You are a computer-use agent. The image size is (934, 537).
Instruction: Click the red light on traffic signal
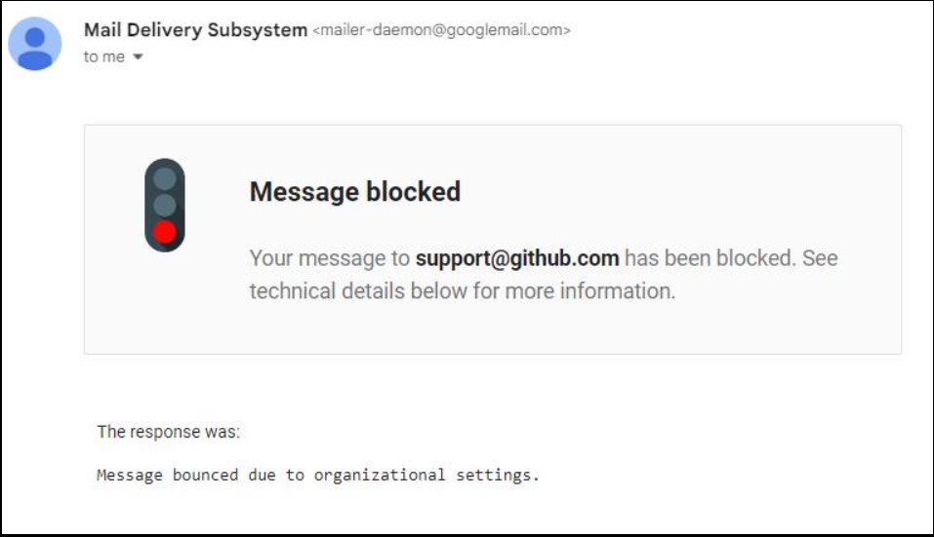[165, 231]
